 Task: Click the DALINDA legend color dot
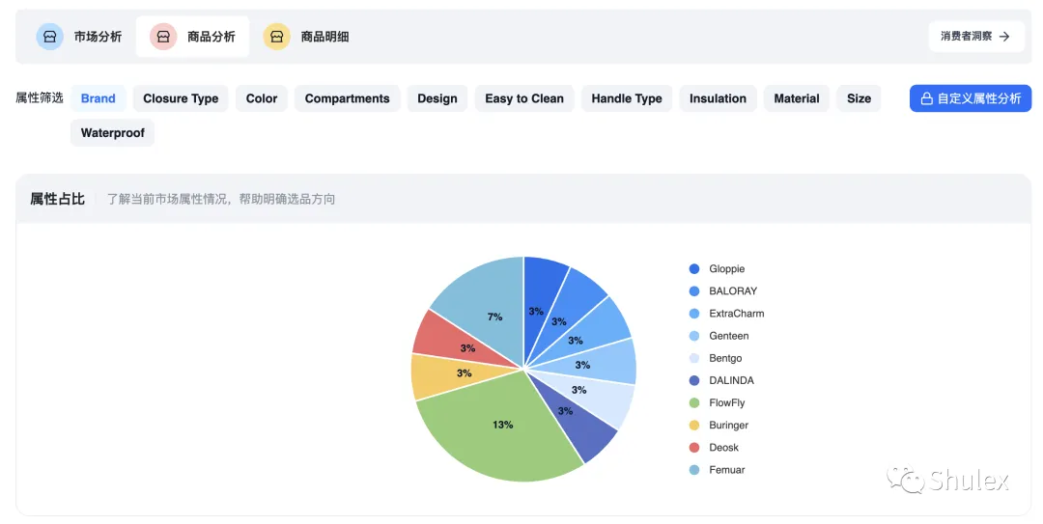point(694,380)
